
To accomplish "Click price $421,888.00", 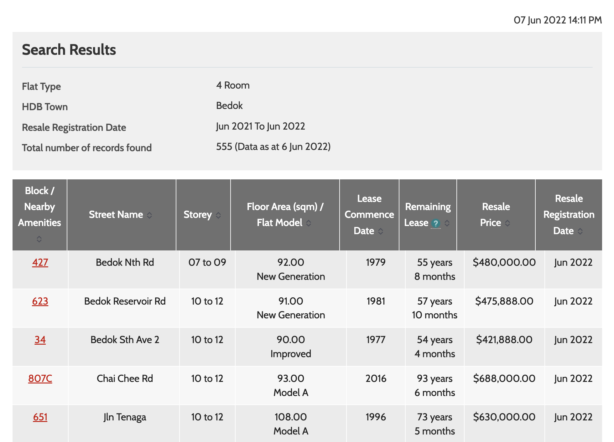I will pos(504,340).
